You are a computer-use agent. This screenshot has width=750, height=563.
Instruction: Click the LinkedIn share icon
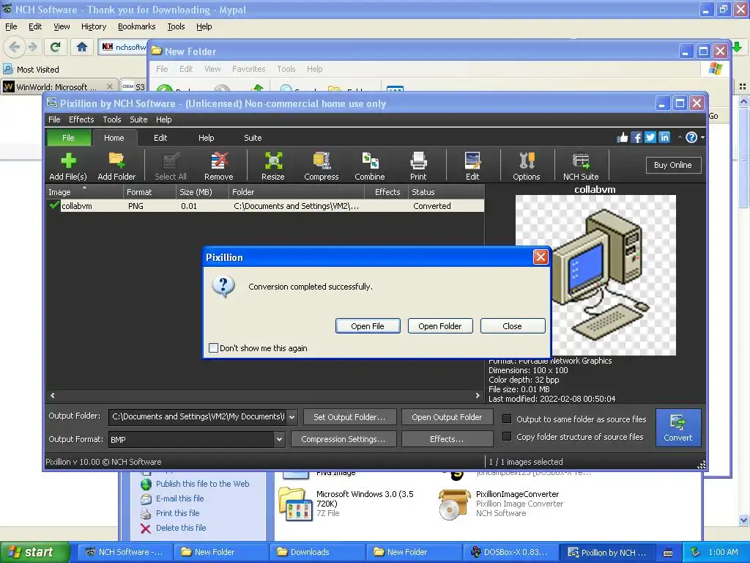click(664, 138)
